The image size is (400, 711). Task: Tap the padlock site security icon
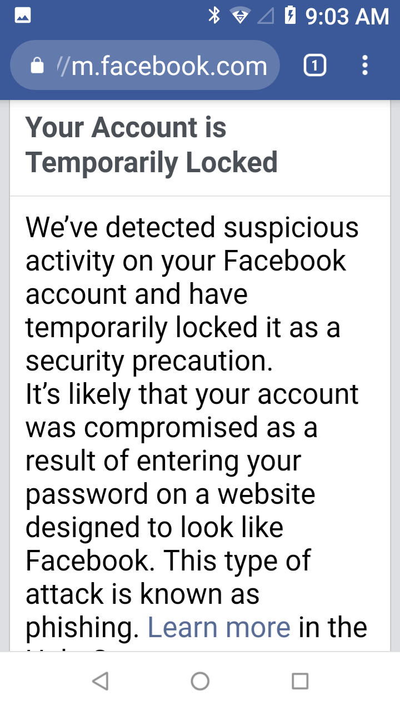tap(37, 67)
